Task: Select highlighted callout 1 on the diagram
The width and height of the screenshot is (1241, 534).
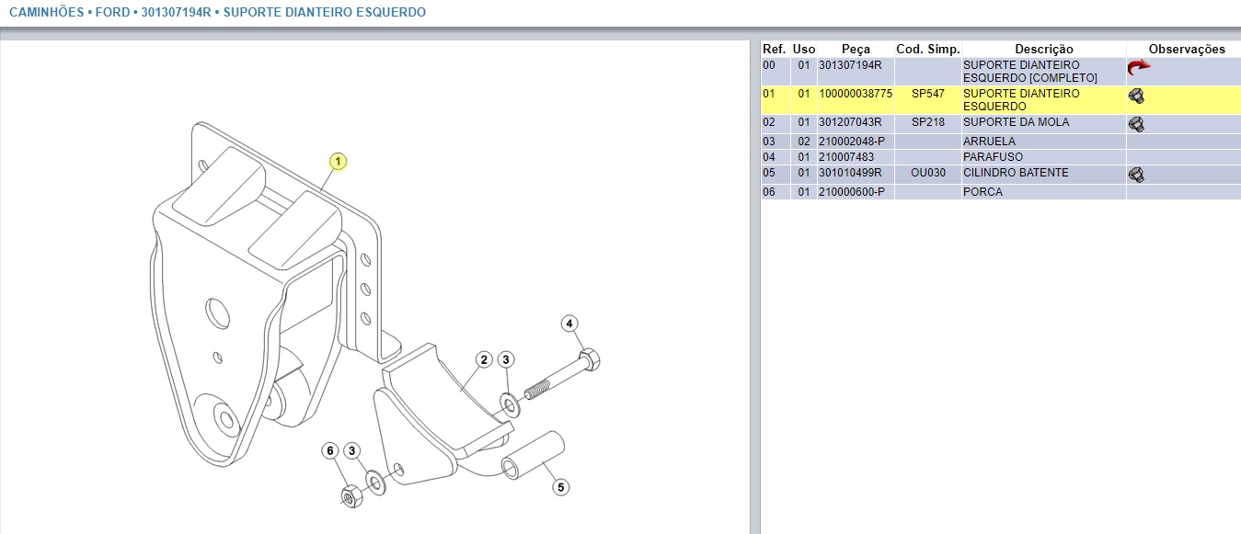Action: [339, 162]
